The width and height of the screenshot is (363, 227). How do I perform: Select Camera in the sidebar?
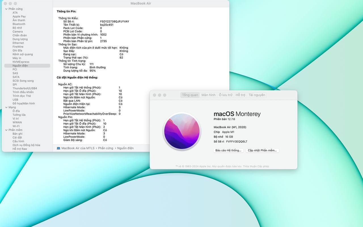tap(18, 31)
